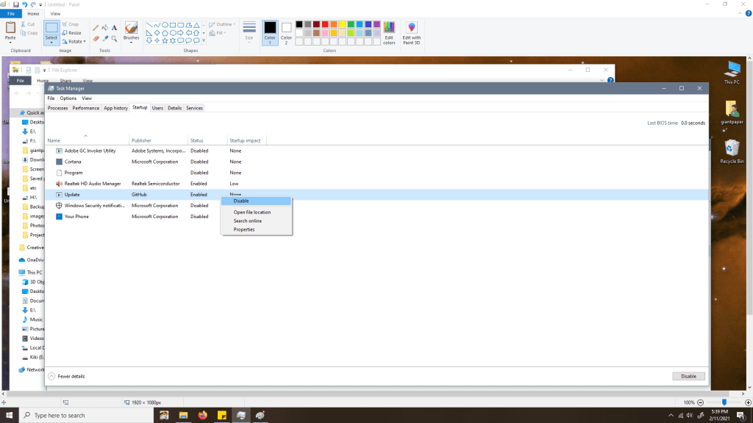Image resolution: width=753 pixels, height=423 pixels.
Task: Open Customize Quick Access Toolbar arrow
Action: (x=41, y=5)
